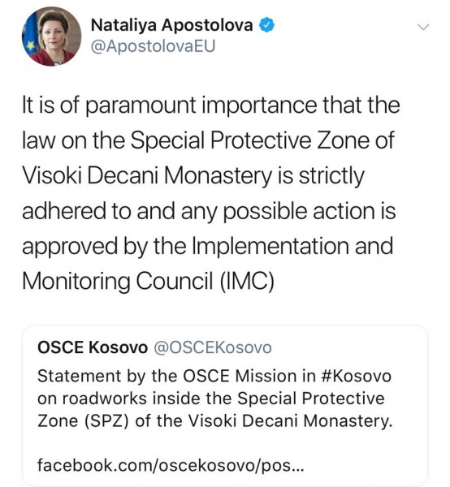450x487 pixels.
Task: Click the @ApostolovaEU handle
Action: (x=153, y=46)
